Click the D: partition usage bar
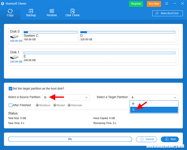Screen dimensions: 187x150 pyautogui.click(x=128, y=32)
